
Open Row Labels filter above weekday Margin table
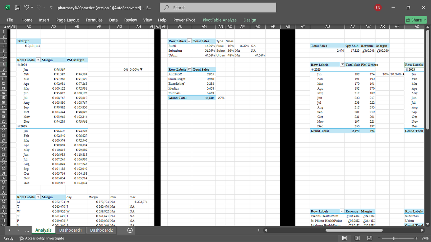38,197
